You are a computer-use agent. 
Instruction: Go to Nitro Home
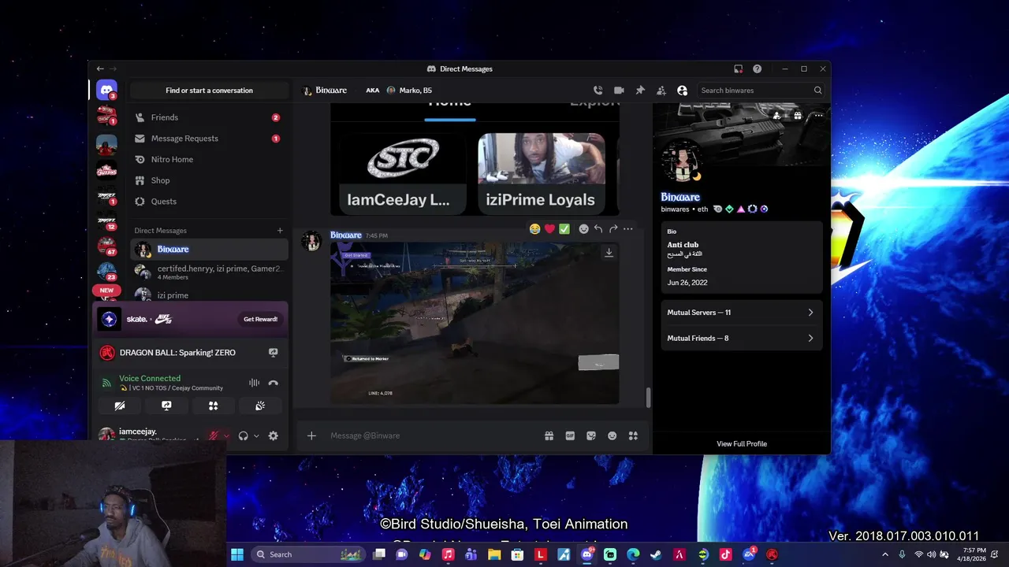pyautogui.click(x=208, y=159)
